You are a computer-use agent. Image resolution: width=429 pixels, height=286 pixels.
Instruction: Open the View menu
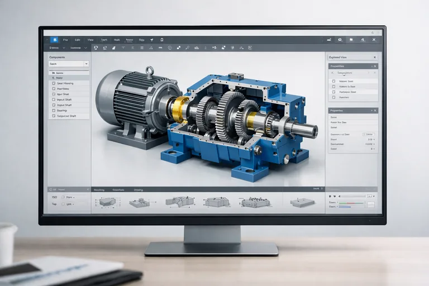coord(90,40)
